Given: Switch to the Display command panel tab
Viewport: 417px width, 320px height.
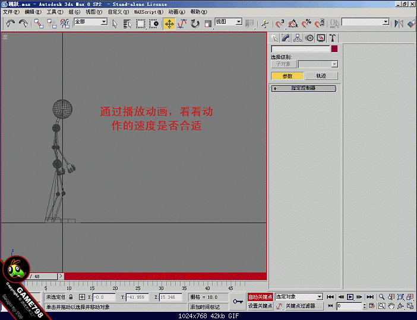Looking at the screenshot, I should (x=321, y=38).
